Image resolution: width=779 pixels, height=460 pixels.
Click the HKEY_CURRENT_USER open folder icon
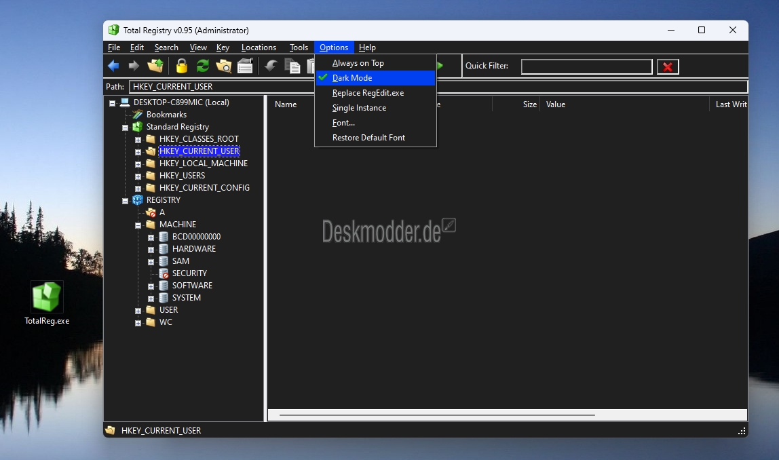pos(151,151)
